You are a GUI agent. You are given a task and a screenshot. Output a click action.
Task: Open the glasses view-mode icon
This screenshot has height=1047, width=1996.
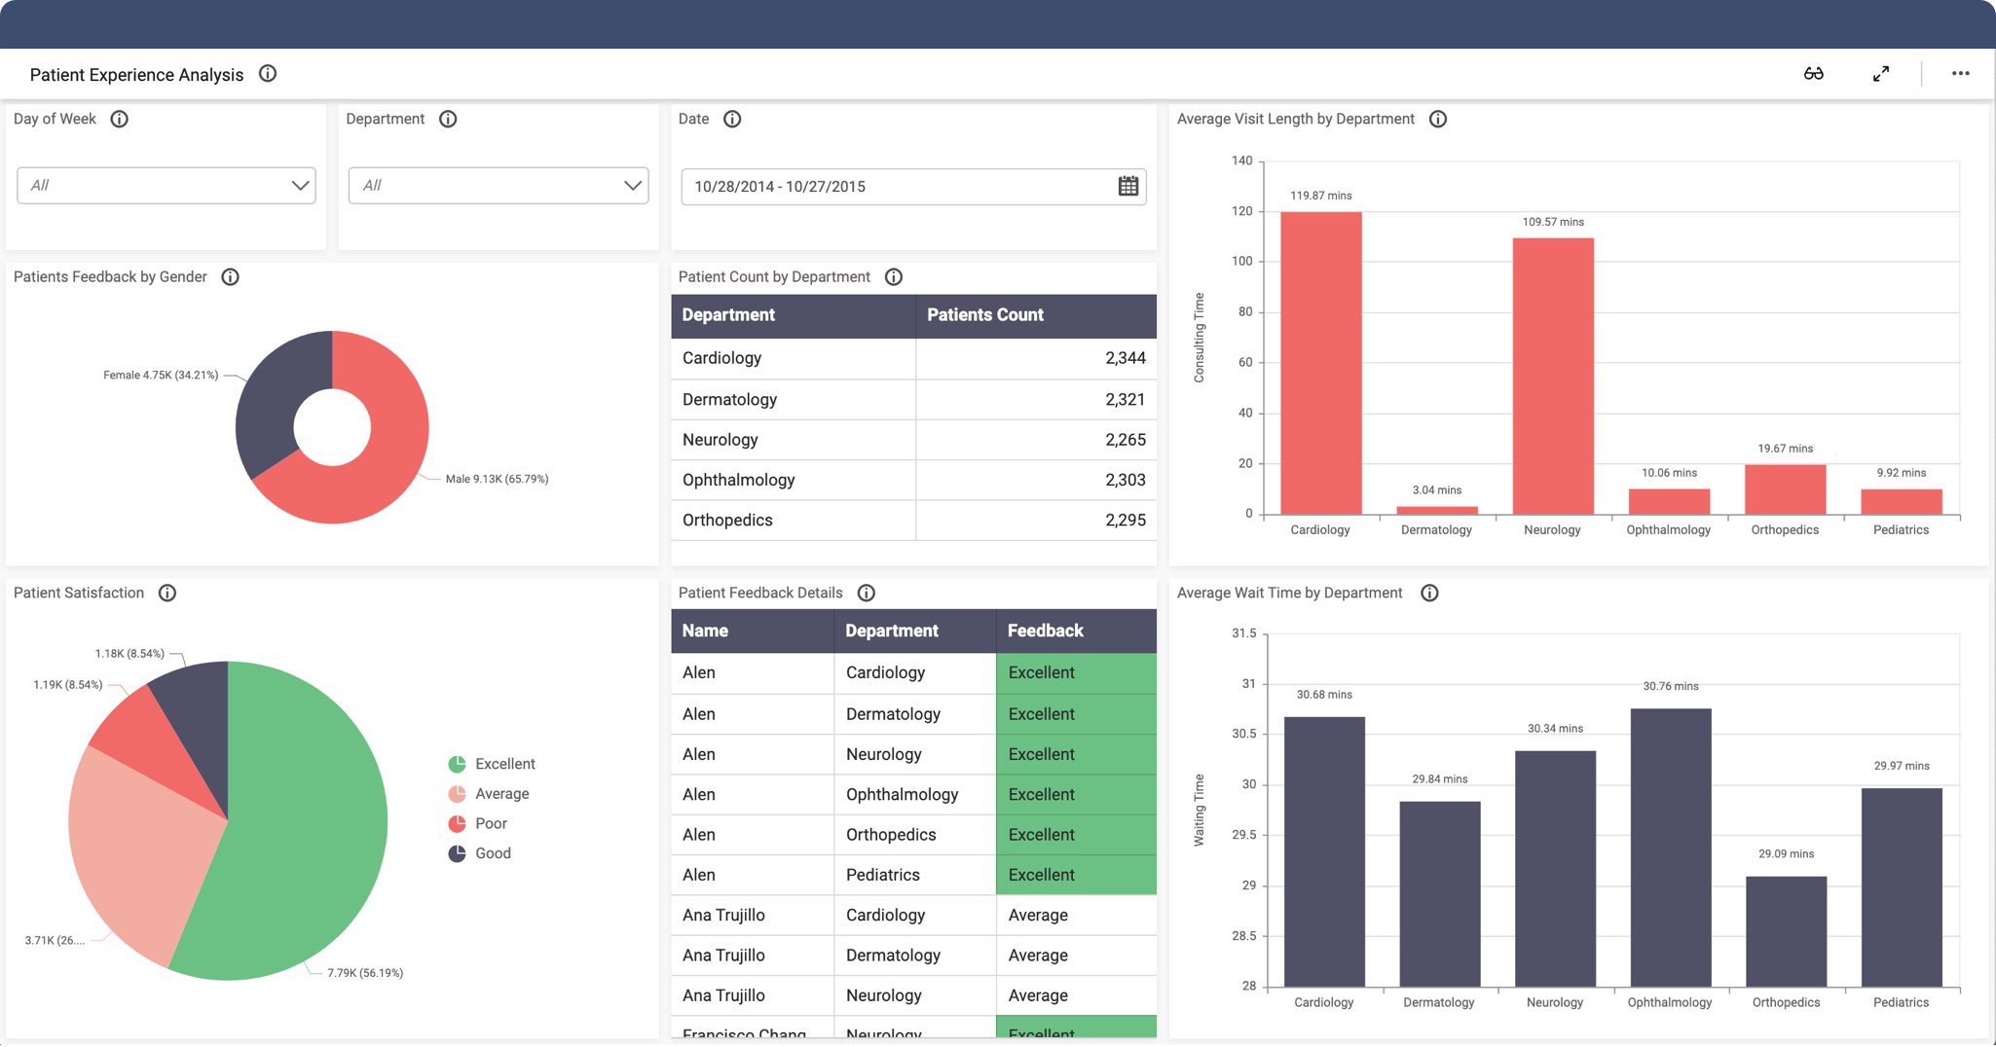coord(1813,74)
